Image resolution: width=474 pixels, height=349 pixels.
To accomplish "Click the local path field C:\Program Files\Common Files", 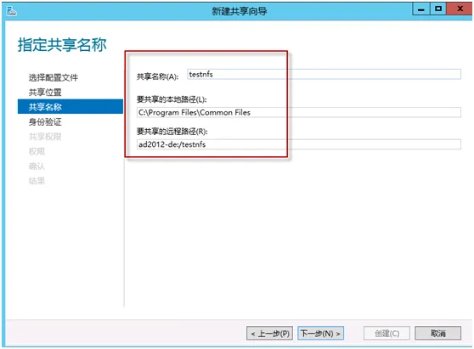I will [299, 112].
